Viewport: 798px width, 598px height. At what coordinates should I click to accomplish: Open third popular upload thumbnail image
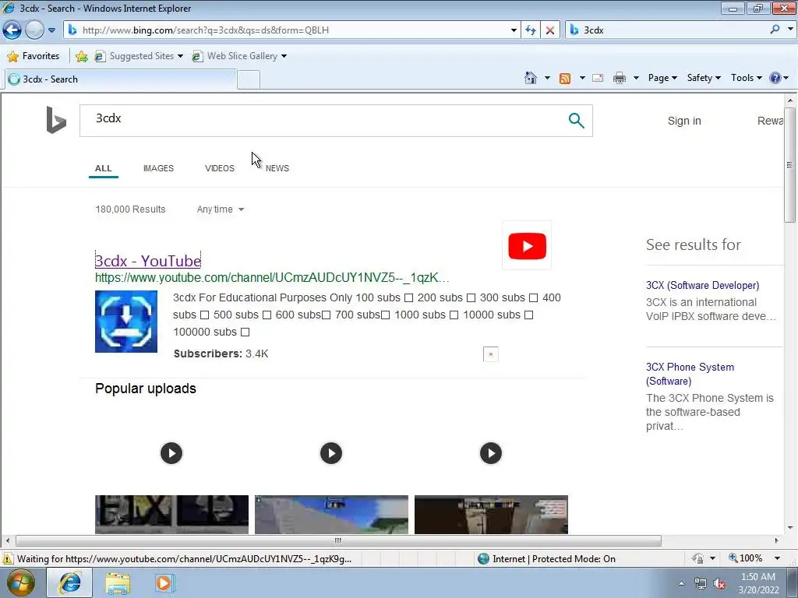tap(491, 515)
